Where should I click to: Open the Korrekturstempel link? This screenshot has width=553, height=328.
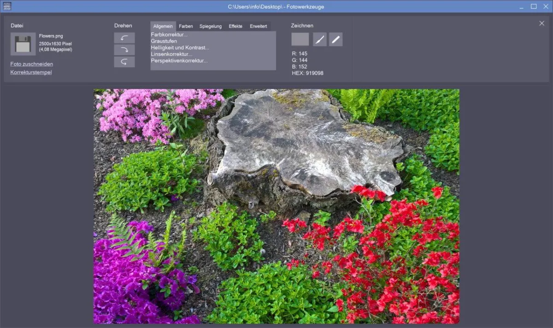pyautogui.click(x=31, y=72)
